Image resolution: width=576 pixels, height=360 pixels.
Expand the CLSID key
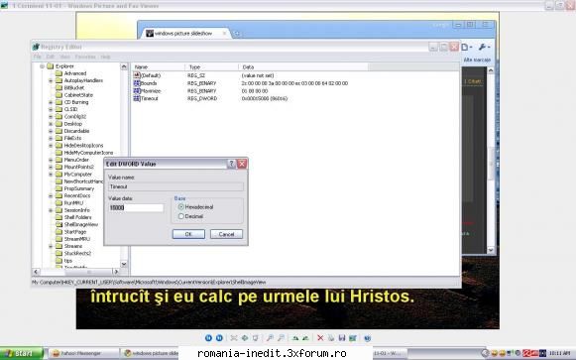(x=51, y=109)
